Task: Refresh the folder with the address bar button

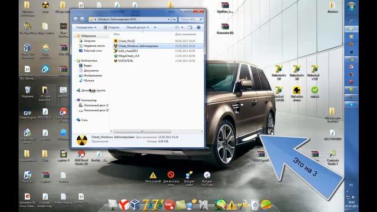Action: pyautogui.click(x=174, y=19)
